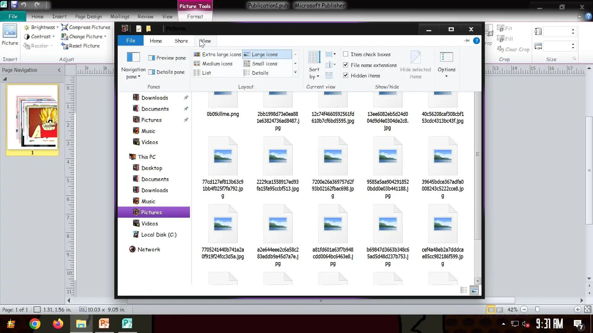
Task: Choose Medium icons layout
Action: click(217, 64)
